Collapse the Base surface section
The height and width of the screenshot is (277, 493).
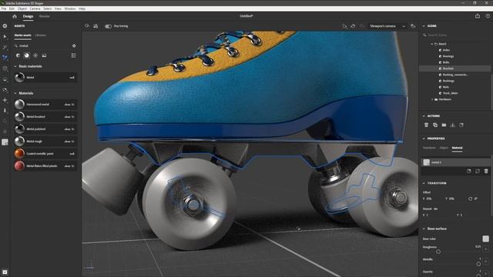coord(424,229)
